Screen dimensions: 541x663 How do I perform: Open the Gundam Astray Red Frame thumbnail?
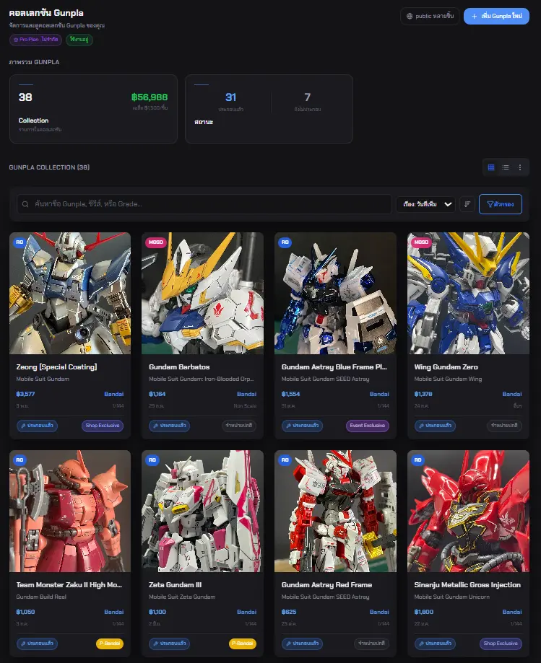click(335, 511)
